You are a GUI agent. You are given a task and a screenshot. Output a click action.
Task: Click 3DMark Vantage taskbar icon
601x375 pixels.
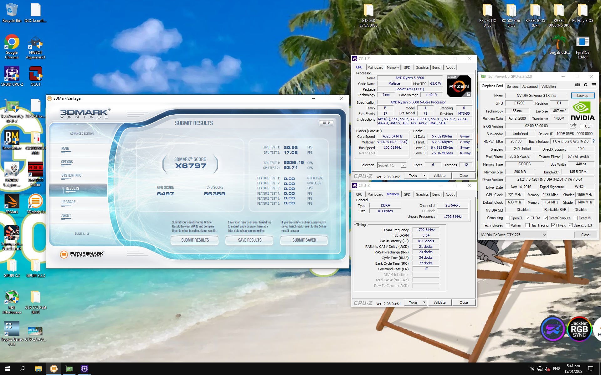click(x=54, y=369)
